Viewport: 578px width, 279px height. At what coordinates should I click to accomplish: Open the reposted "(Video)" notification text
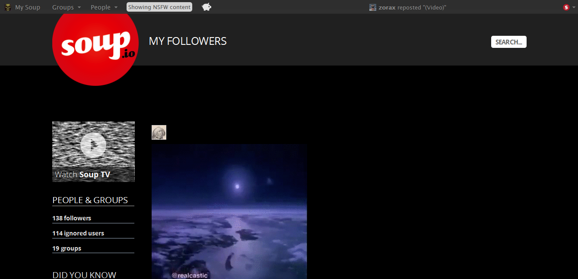pyautogui.click(x=422, y=7)
